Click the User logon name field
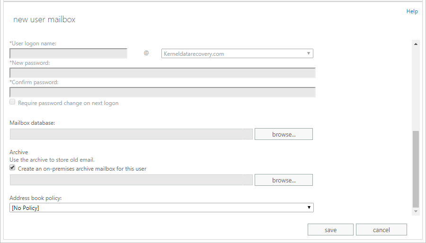 pyautogui.click(x=68, y=53)
